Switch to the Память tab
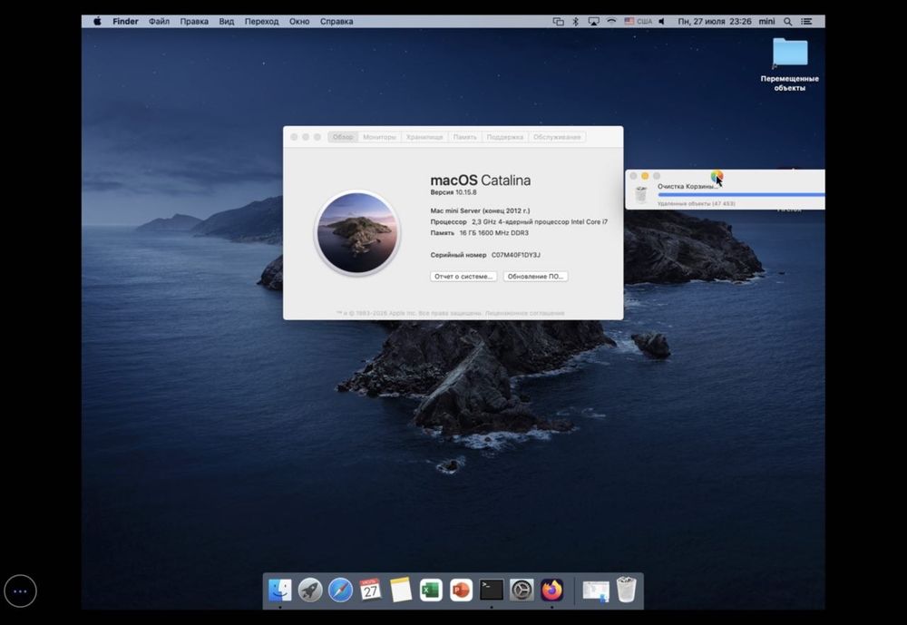 point(465,137)
